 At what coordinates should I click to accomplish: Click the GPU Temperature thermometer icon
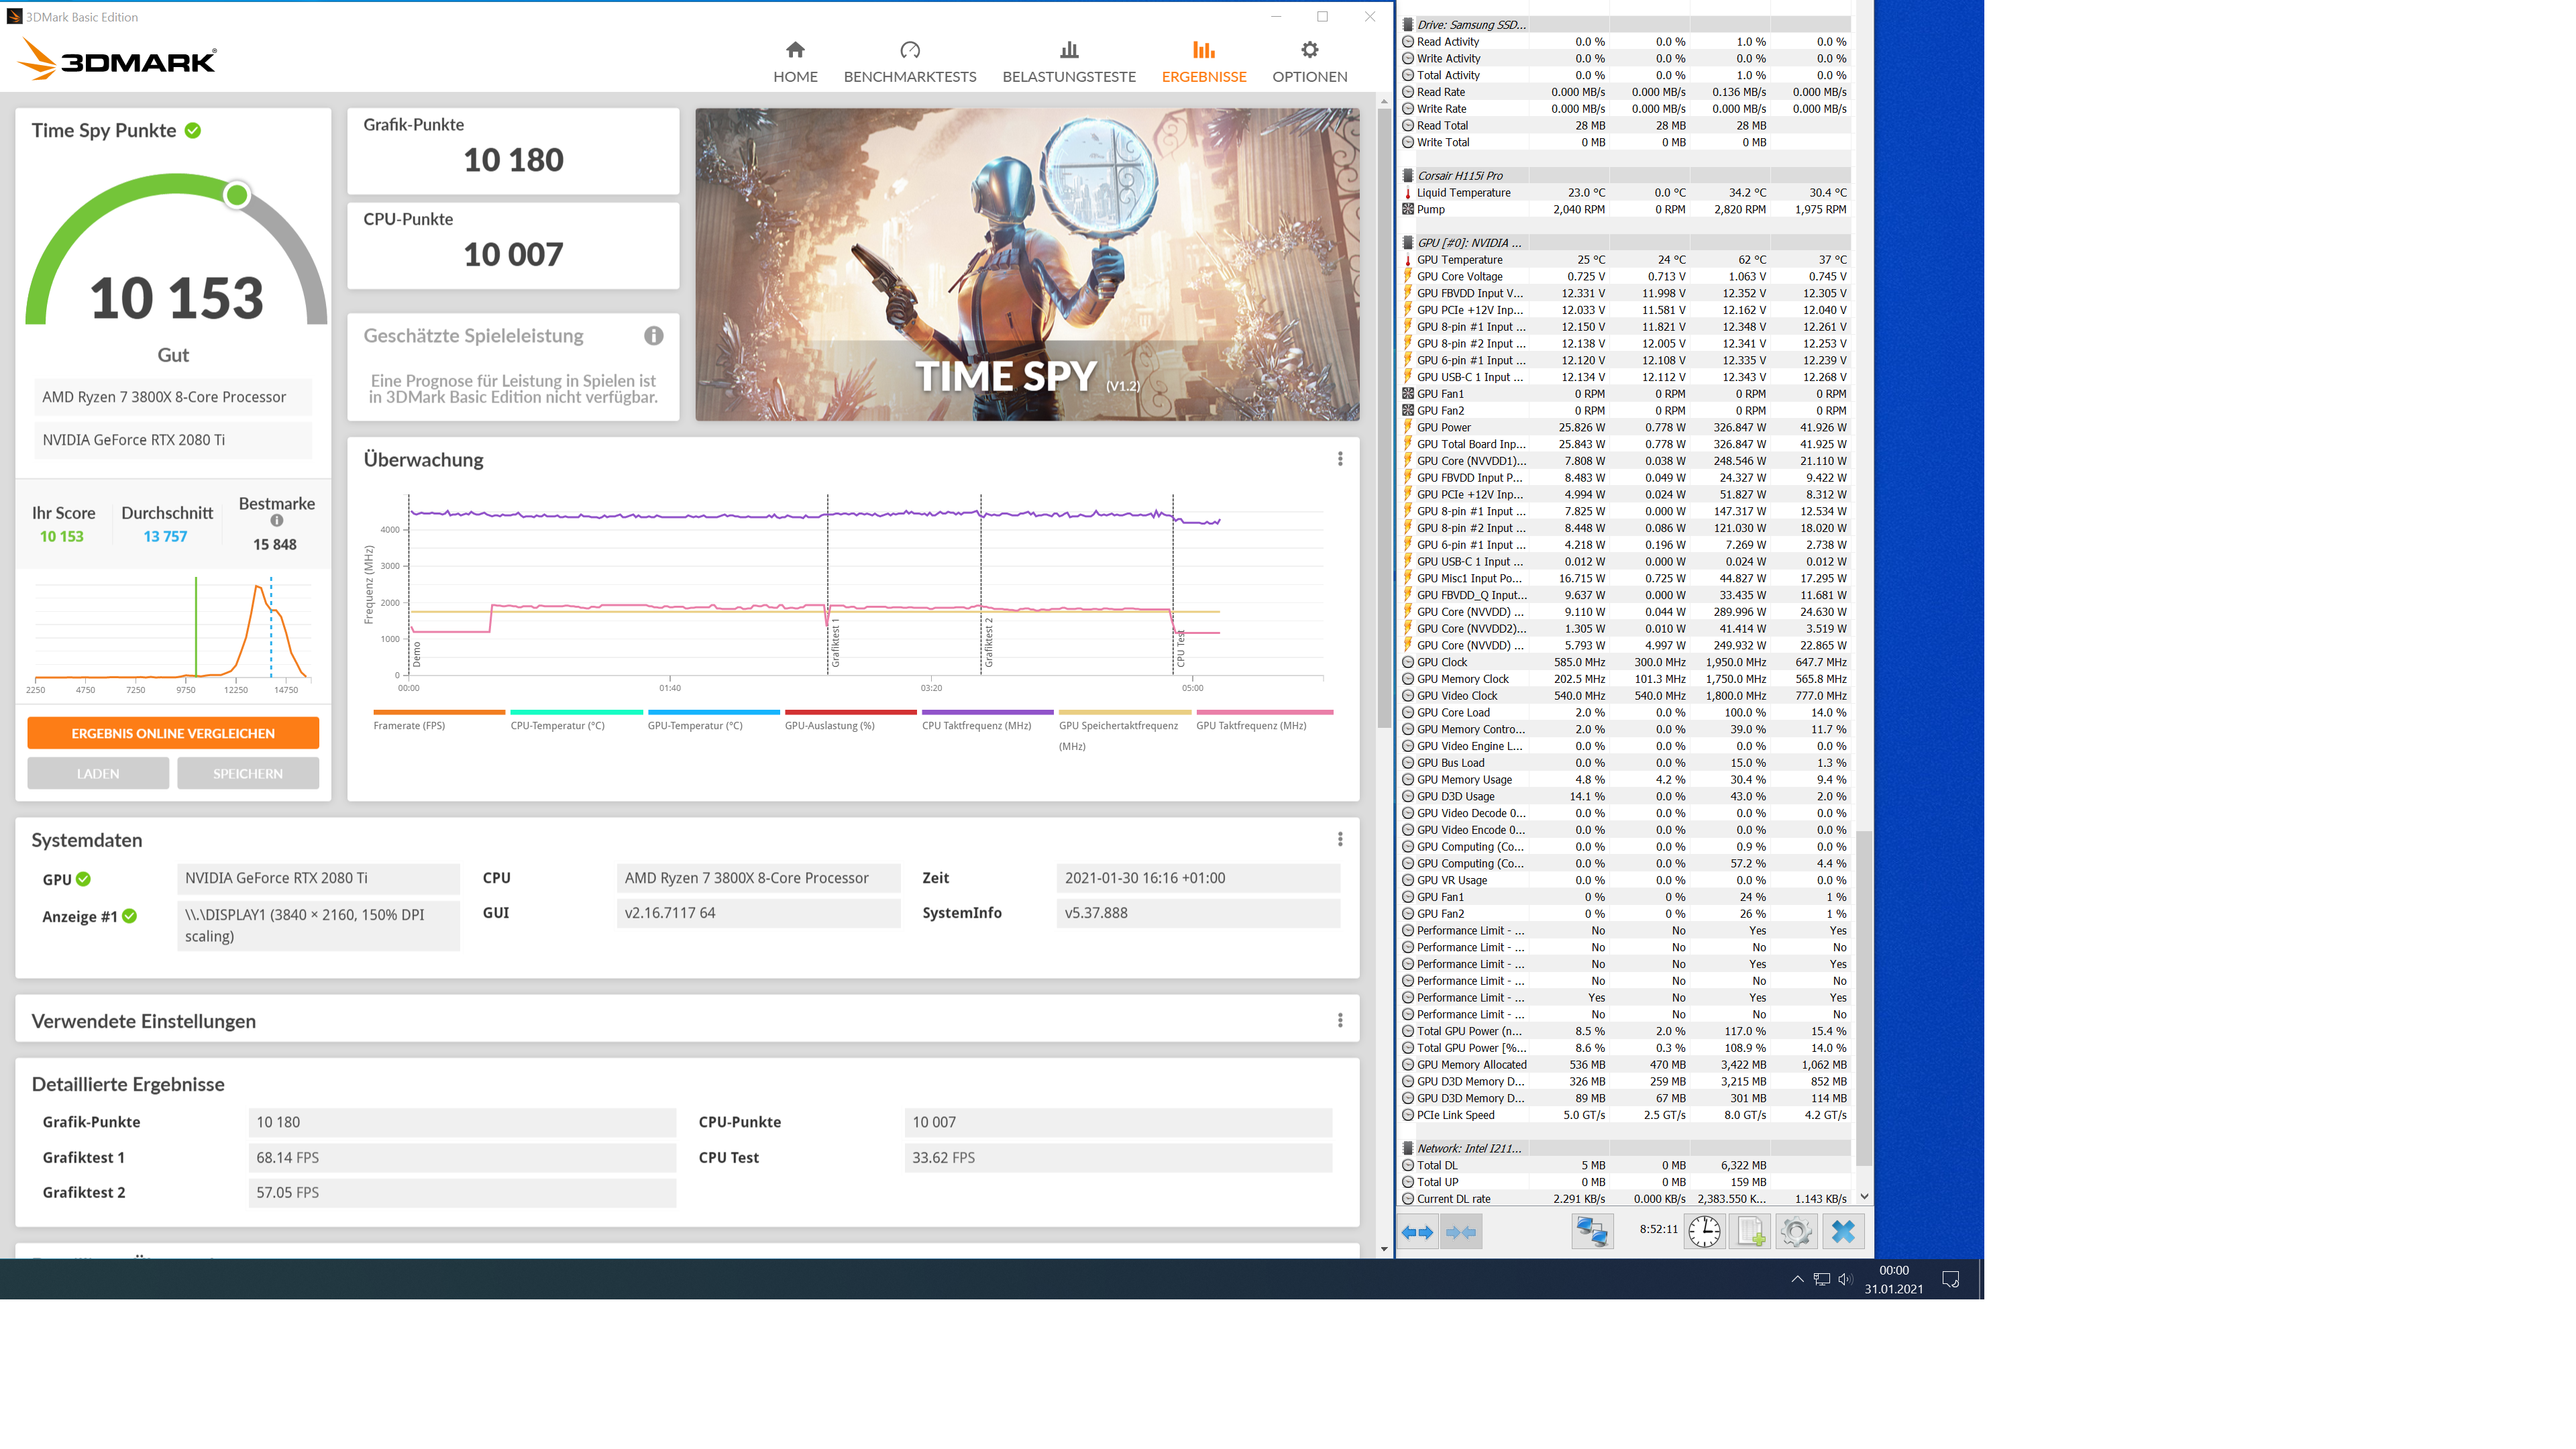tap(1408, 260)
